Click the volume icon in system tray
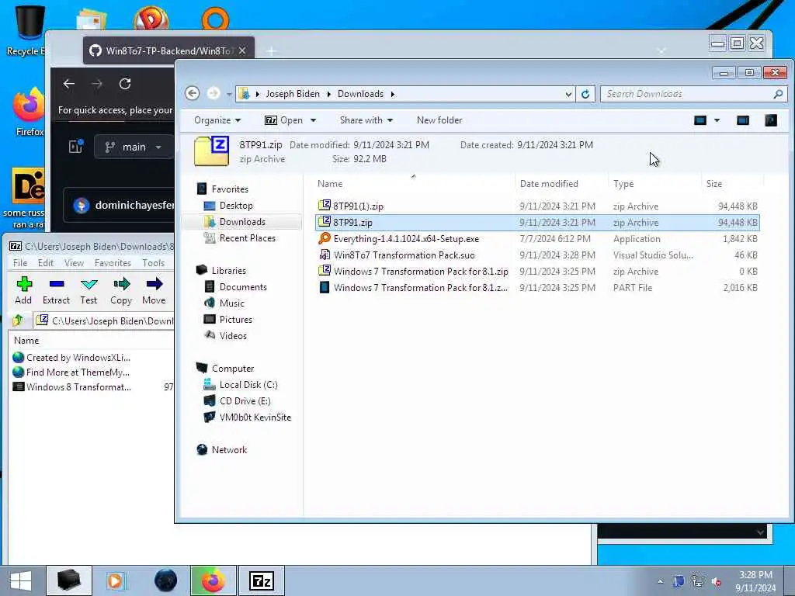The width and height of the screenshot is (795, 596). point(717,582)
